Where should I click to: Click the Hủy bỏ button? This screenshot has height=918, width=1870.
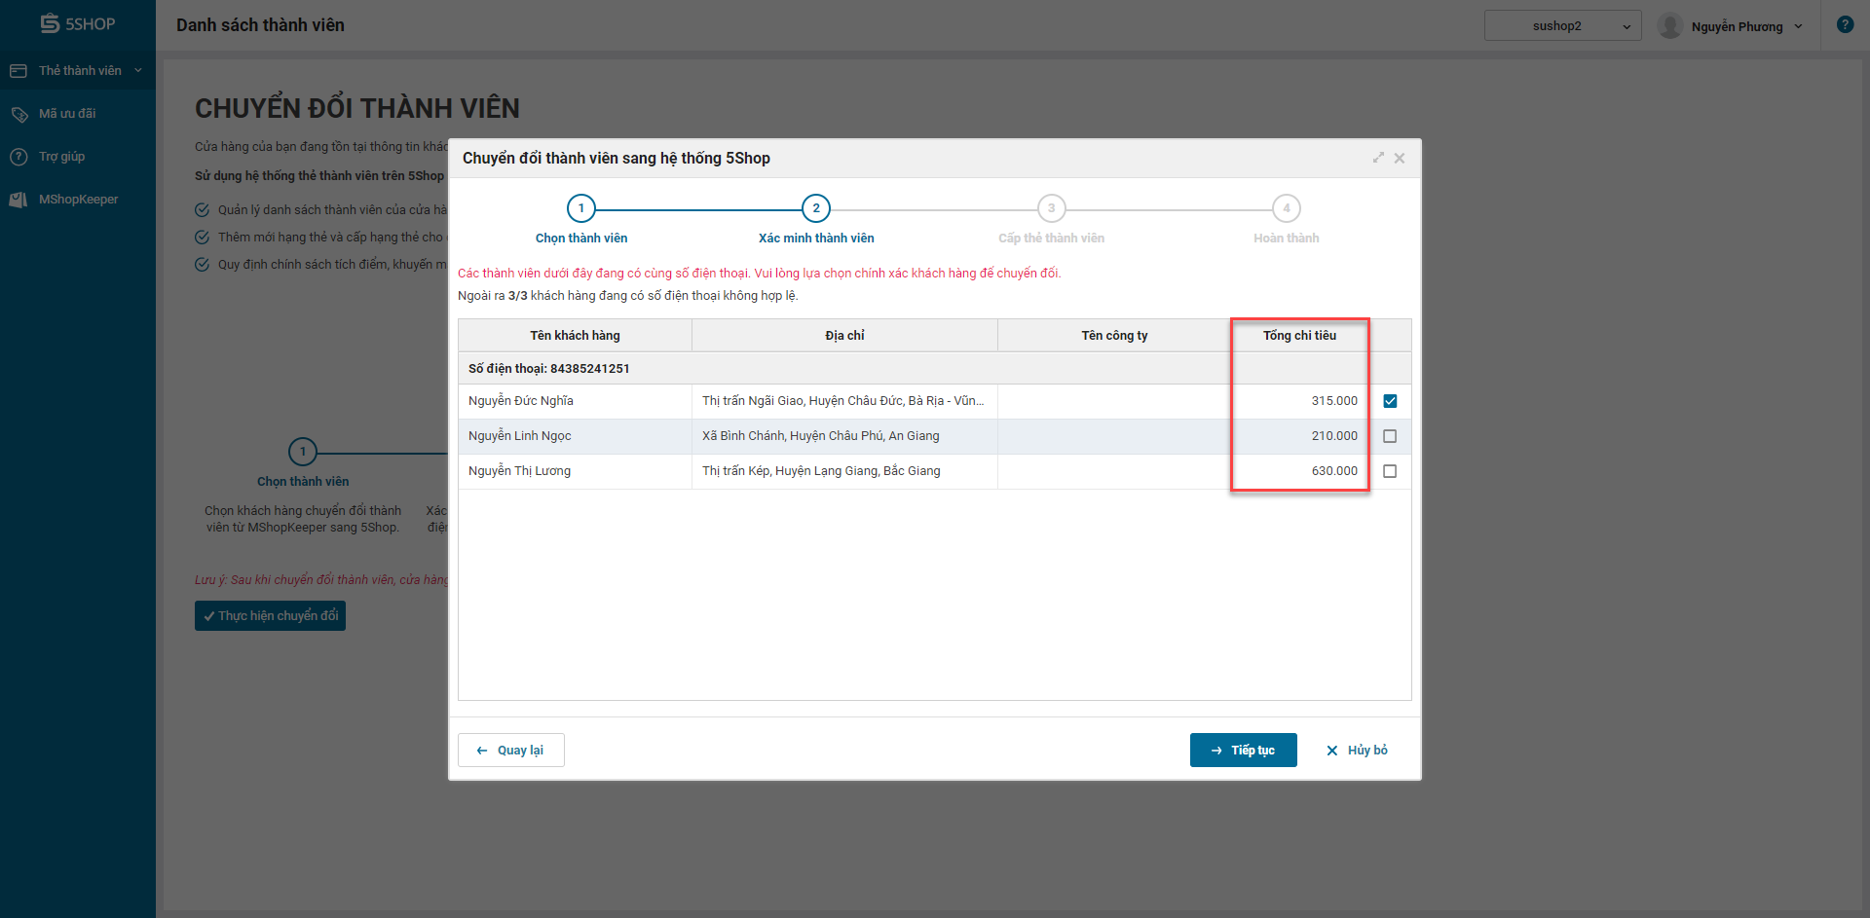click(1357, 751)
